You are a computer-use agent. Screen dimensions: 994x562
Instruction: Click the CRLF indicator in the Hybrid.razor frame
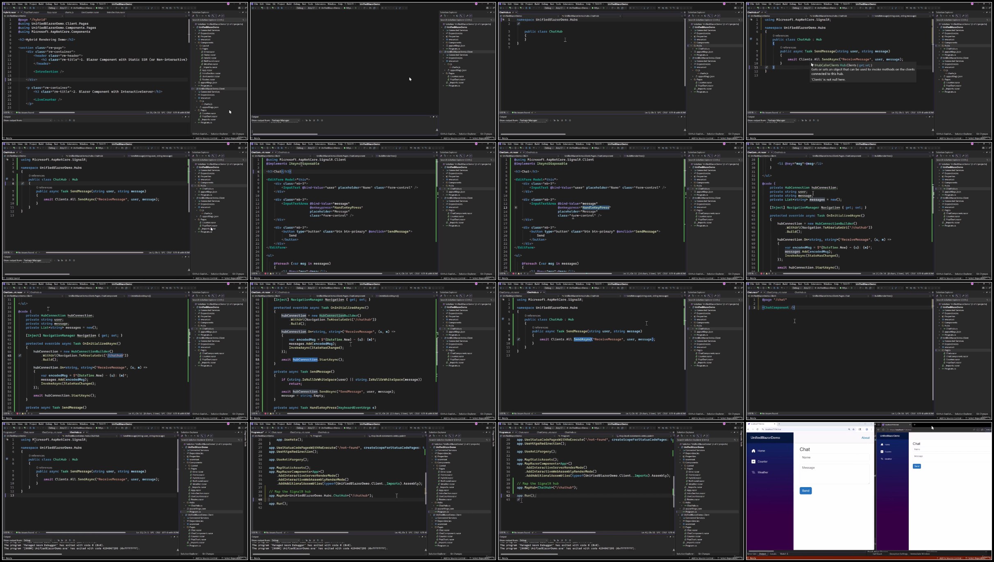pyautogui.click(x=169, y=113)
